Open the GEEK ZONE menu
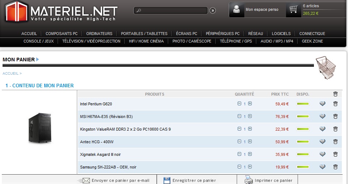 (312, 41)
